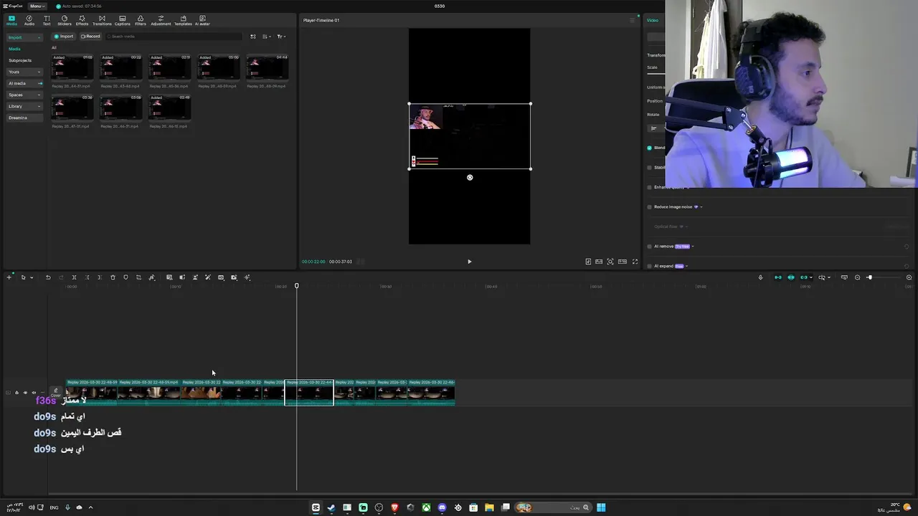Open Steam from the taskbar

coord(331,507)
